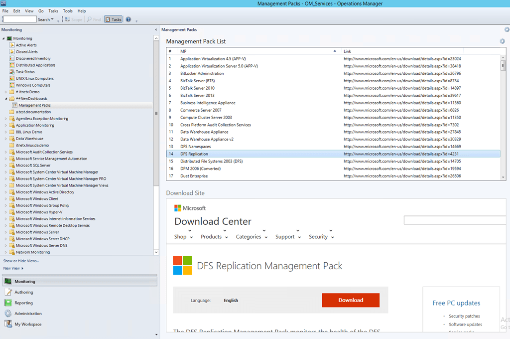Open the gear settings icon beside Management Pack List

[x=502, y=41]
